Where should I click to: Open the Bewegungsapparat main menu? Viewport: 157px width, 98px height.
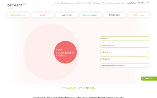tap(91, 15)
